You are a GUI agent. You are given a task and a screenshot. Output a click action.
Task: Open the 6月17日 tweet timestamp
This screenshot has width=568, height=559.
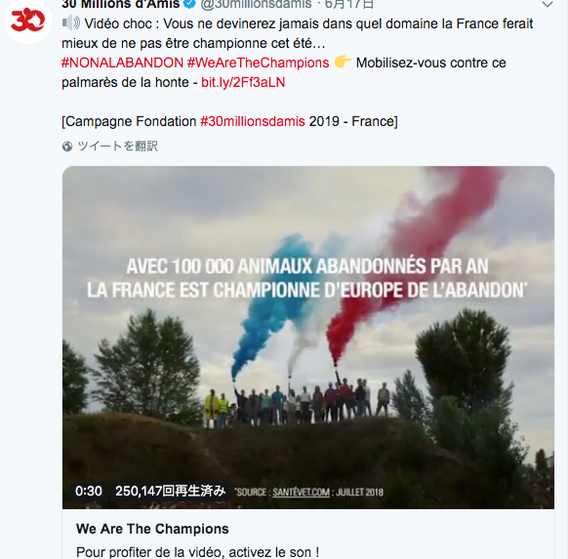point(349,4)
